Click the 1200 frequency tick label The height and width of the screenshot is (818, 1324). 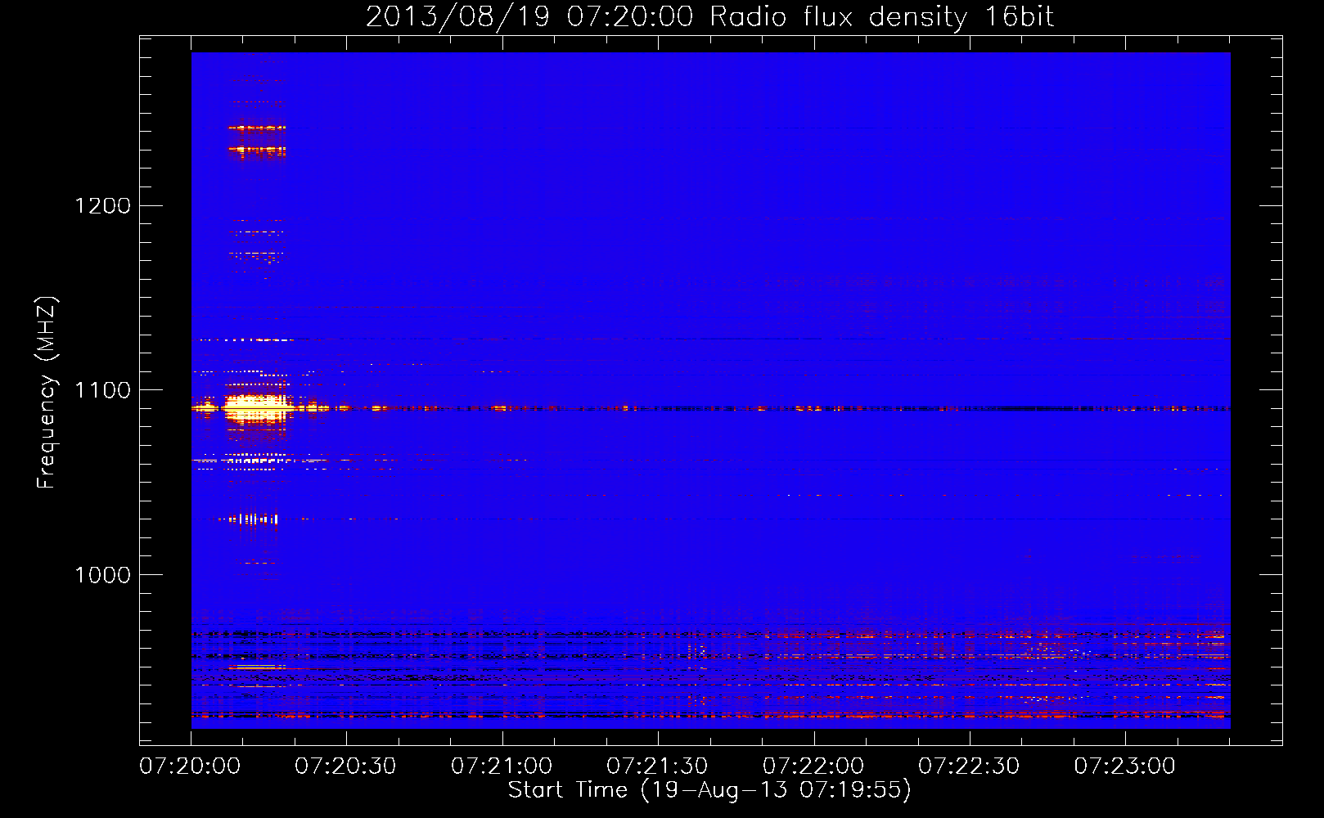103,205
